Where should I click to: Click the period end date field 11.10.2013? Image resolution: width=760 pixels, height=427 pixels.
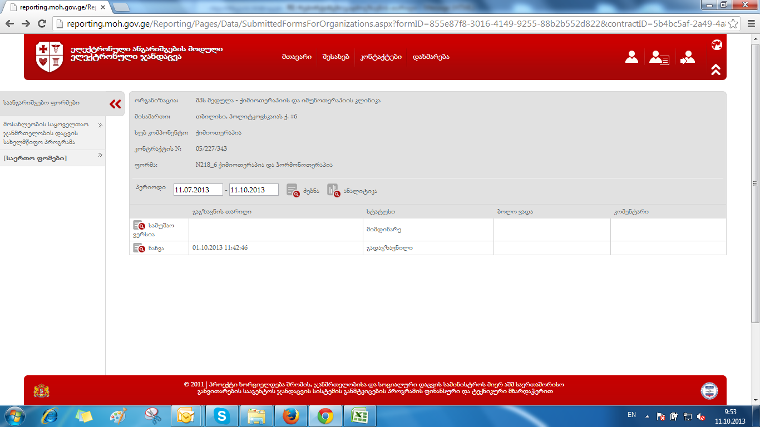pos(253,190)
